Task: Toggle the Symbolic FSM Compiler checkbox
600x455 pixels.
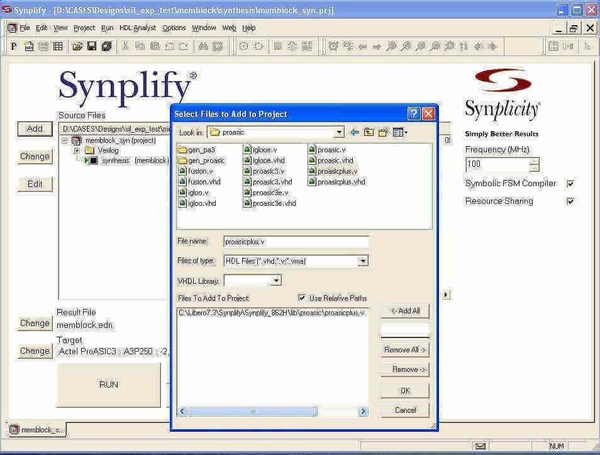Action: click(570, 184)
